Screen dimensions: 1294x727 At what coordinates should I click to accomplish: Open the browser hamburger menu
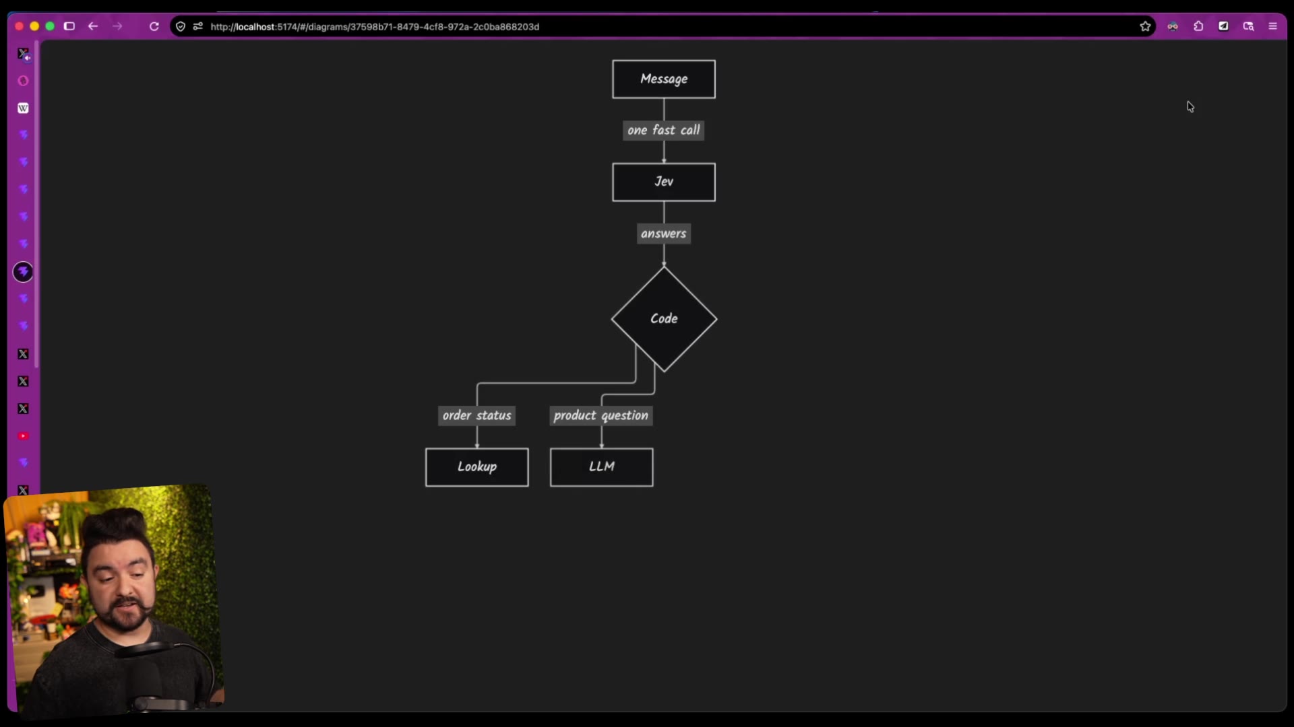click(1272, 26)
